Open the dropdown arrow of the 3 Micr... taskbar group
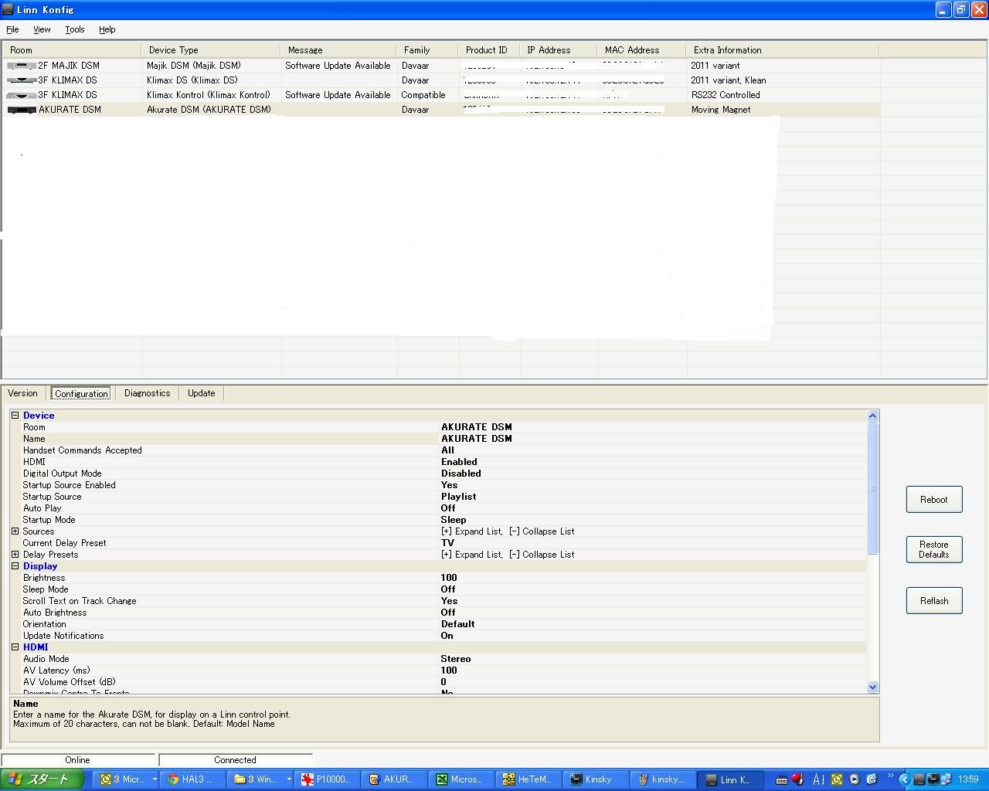This screenshot has width=989, height=791. [155, 779]
